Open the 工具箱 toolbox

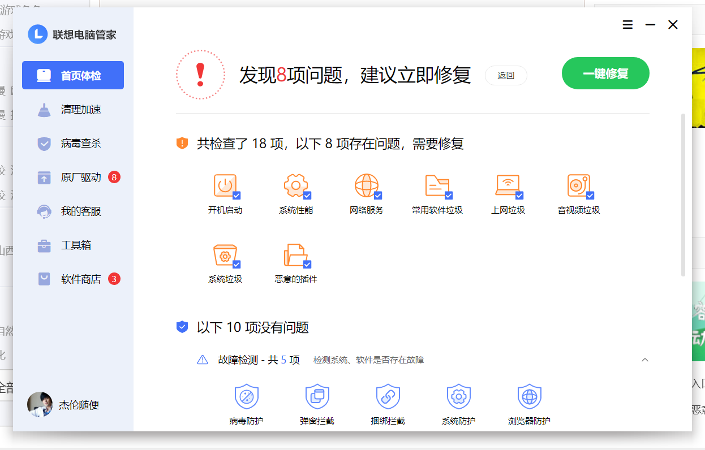click(x=73, y=245)
